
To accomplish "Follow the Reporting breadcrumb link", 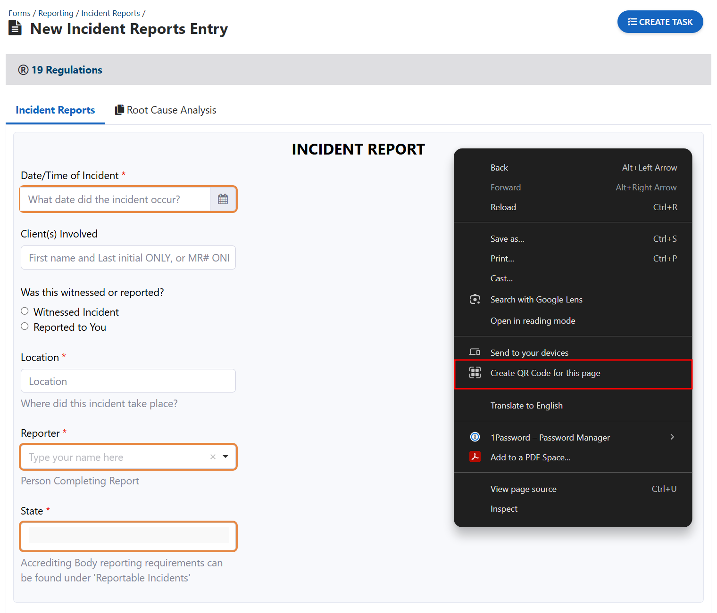I will (x=56, y=13).
